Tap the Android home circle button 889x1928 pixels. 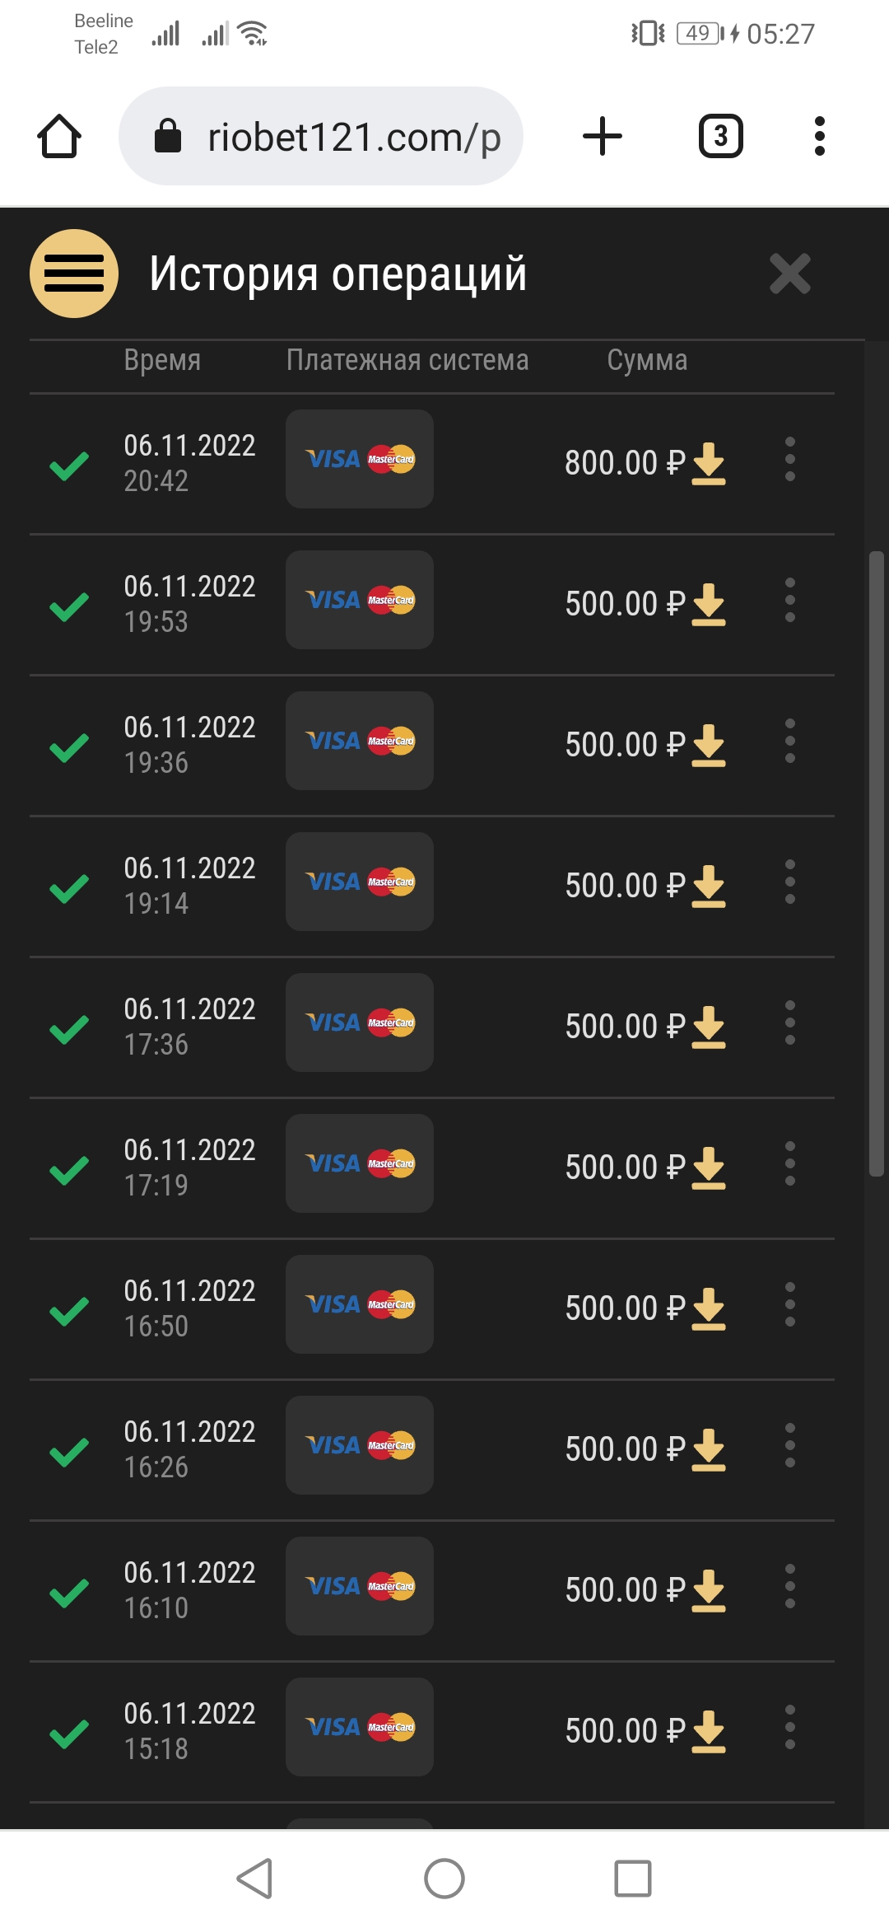tap(444, 1879)
